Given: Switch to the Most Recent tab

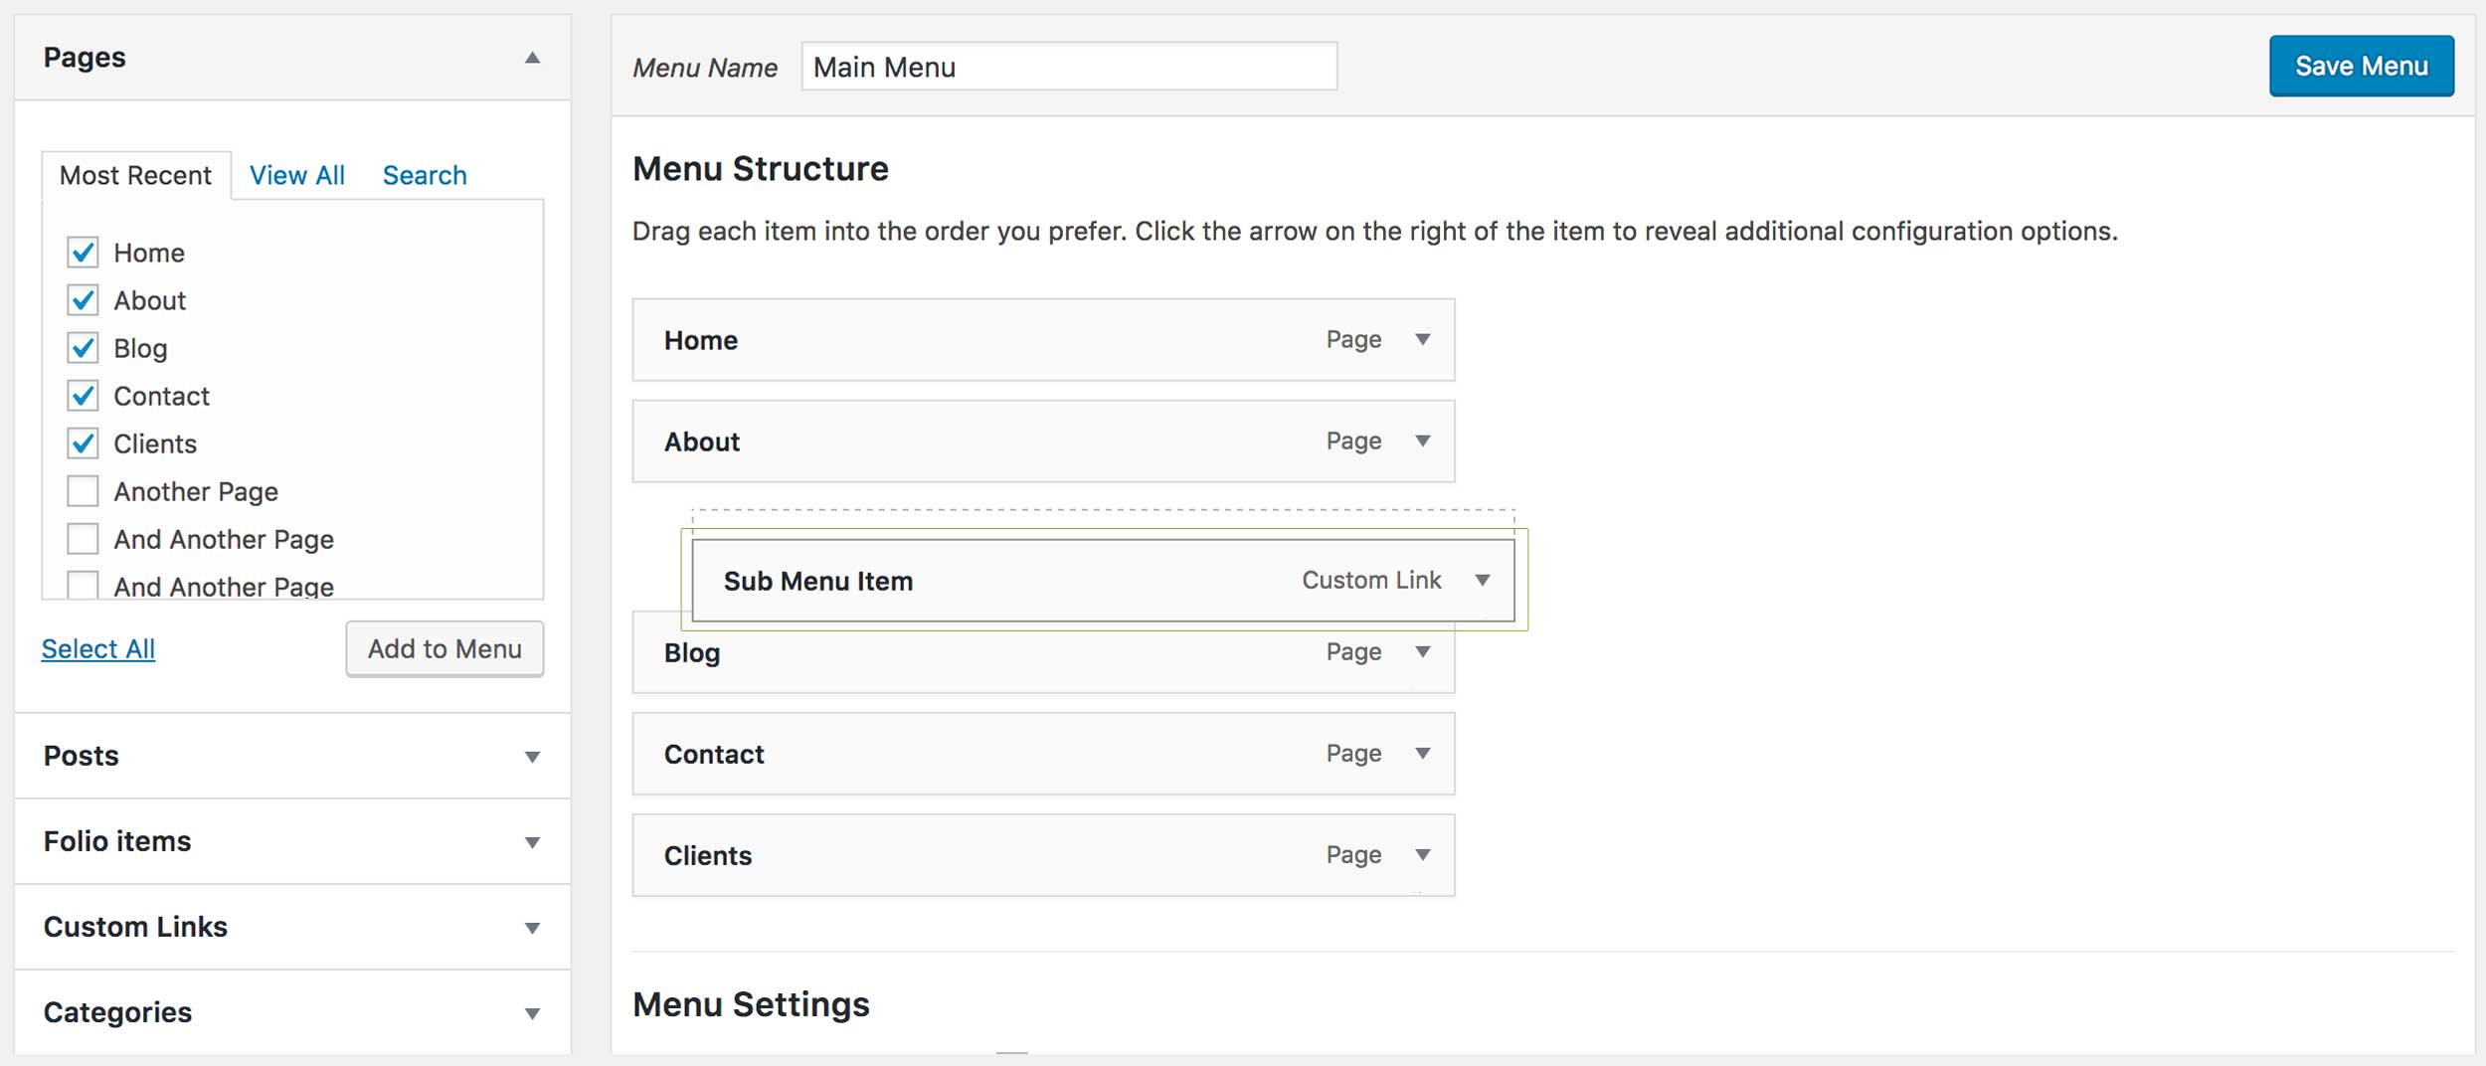Looking at the screenshot, I should click(x=135, y=176).
